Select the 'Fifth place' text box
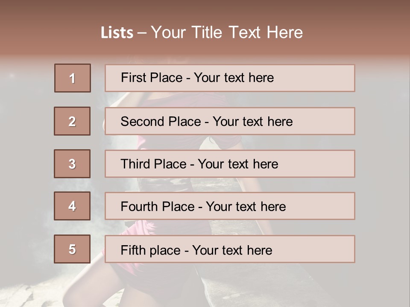 pyautogui.click(x=230, y=249)
